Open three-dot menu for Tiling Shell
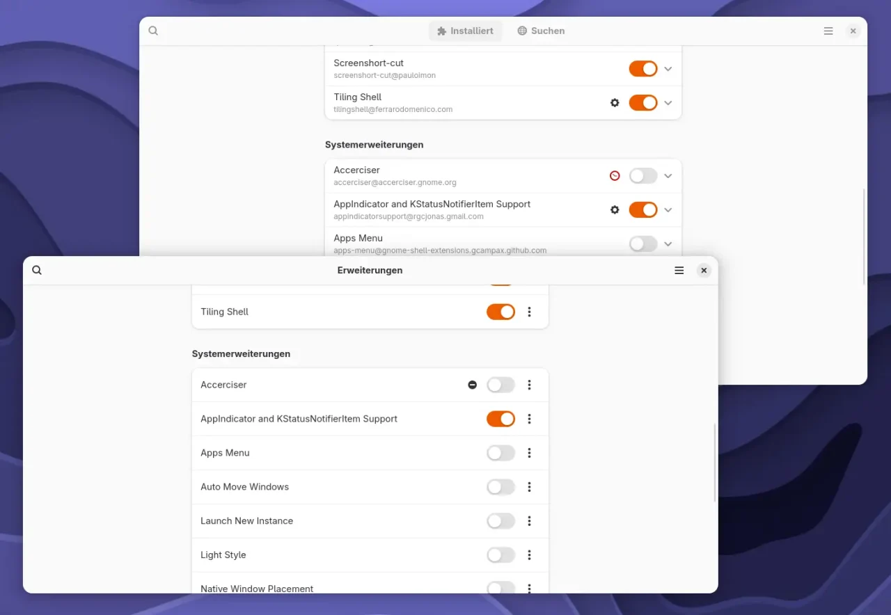891x615 pixels. point(530,312)
